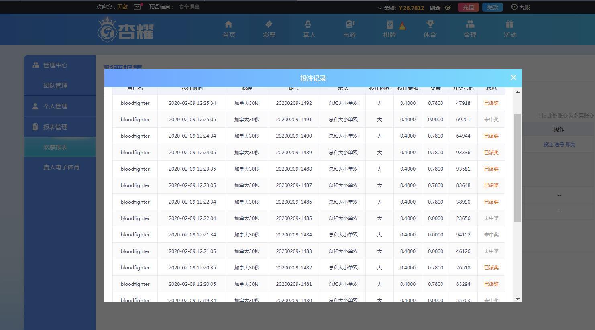The height and width of the screenshot is (330, 595).
Task: Close the 投注记录 dialog
Action: point(513,77)
